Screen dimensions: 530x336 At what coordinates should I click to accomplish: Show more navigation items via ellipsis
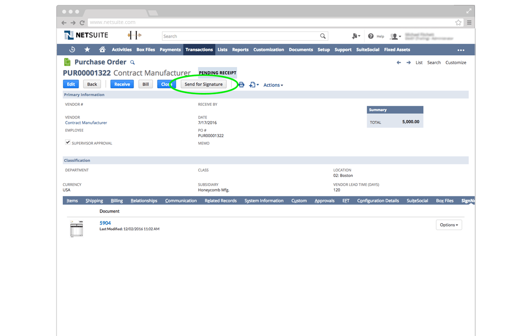coord(461,50)
